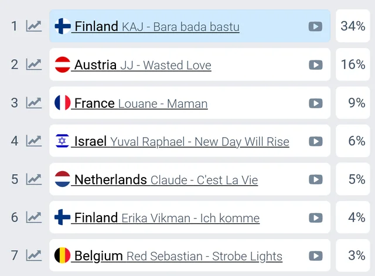Play Red Sebastian - Strobe Lights video

click(315, 256)
